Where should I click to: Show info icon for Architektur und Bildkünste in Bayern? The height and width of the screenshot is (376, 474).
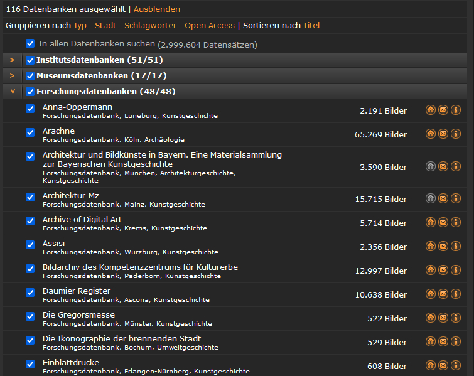click(456, 166)
